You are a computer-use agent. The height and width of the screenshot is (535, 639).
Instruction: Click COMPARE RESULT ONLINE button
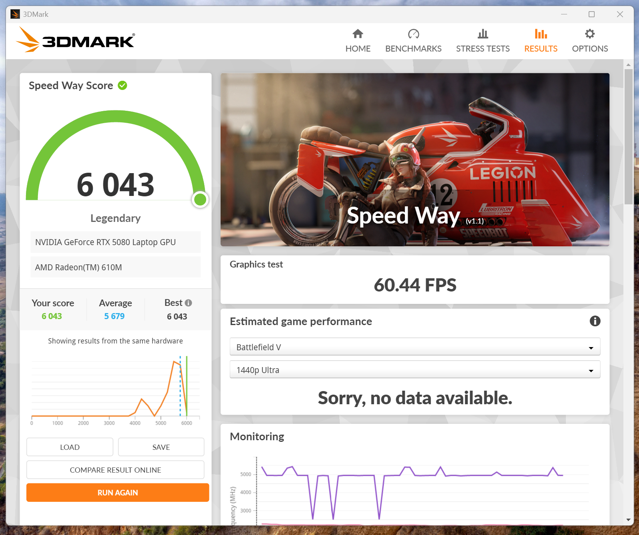(x=115, y=470)
